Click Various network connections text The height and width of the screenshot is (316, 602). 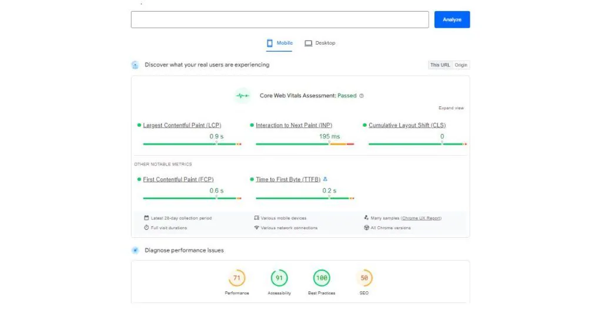tap(289, 228)
